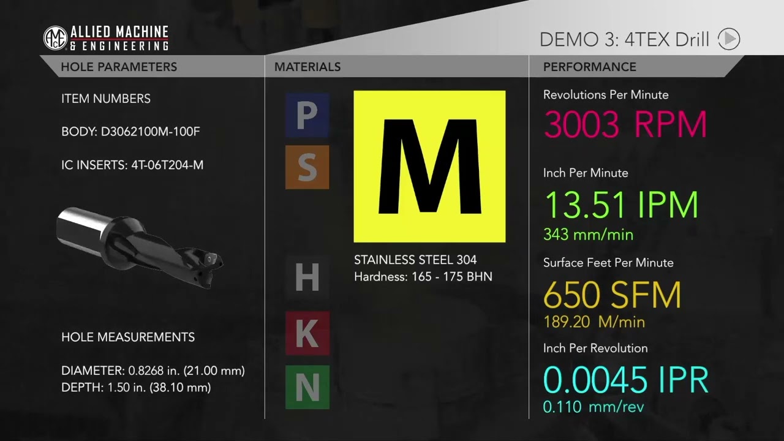This screenshot has width=784, height=441.
Task: Select the gray H material tile
Action: pos(307,277)
